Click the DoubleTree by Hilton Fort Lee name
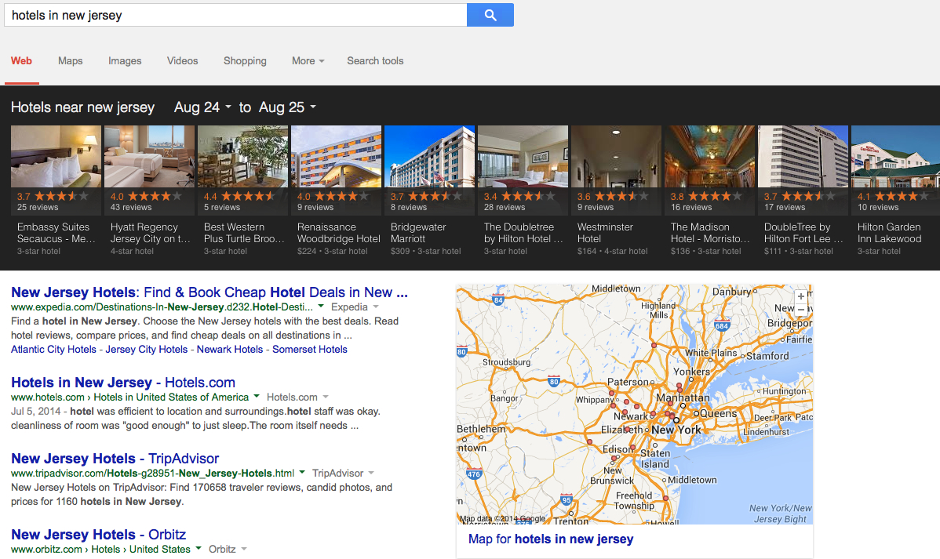This screenshot has width=940, height=559. (x=803, y=233)
